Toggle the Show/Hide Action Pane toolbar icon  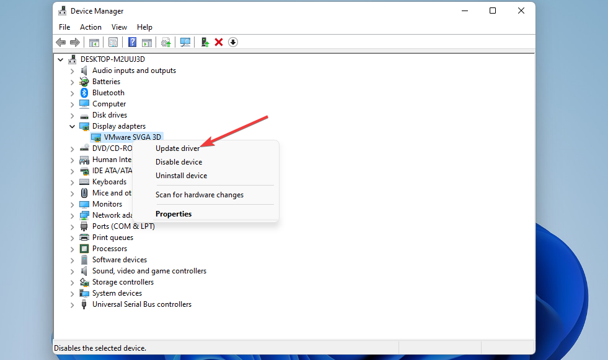point(147,42)
